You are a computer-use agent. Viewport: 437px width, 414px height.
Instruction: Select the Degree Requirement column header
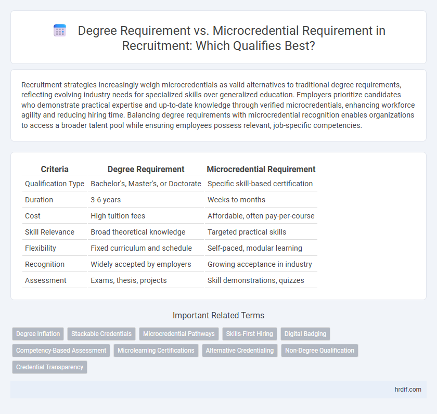(x=146, y=169)
